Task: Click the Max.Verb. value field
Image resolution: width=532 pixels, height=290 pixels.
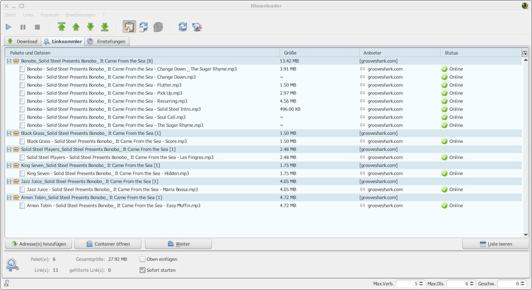Action: coord(407,283)
